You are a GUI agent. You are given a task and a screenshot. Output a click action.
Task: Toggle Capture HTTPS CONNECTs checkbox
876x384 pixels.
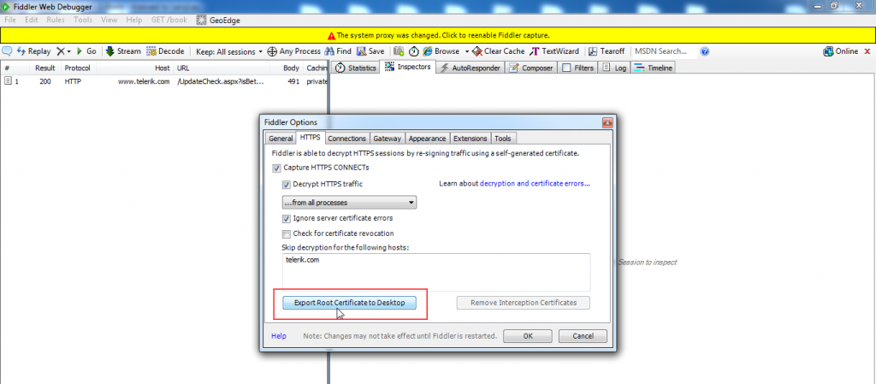[276, 168]
